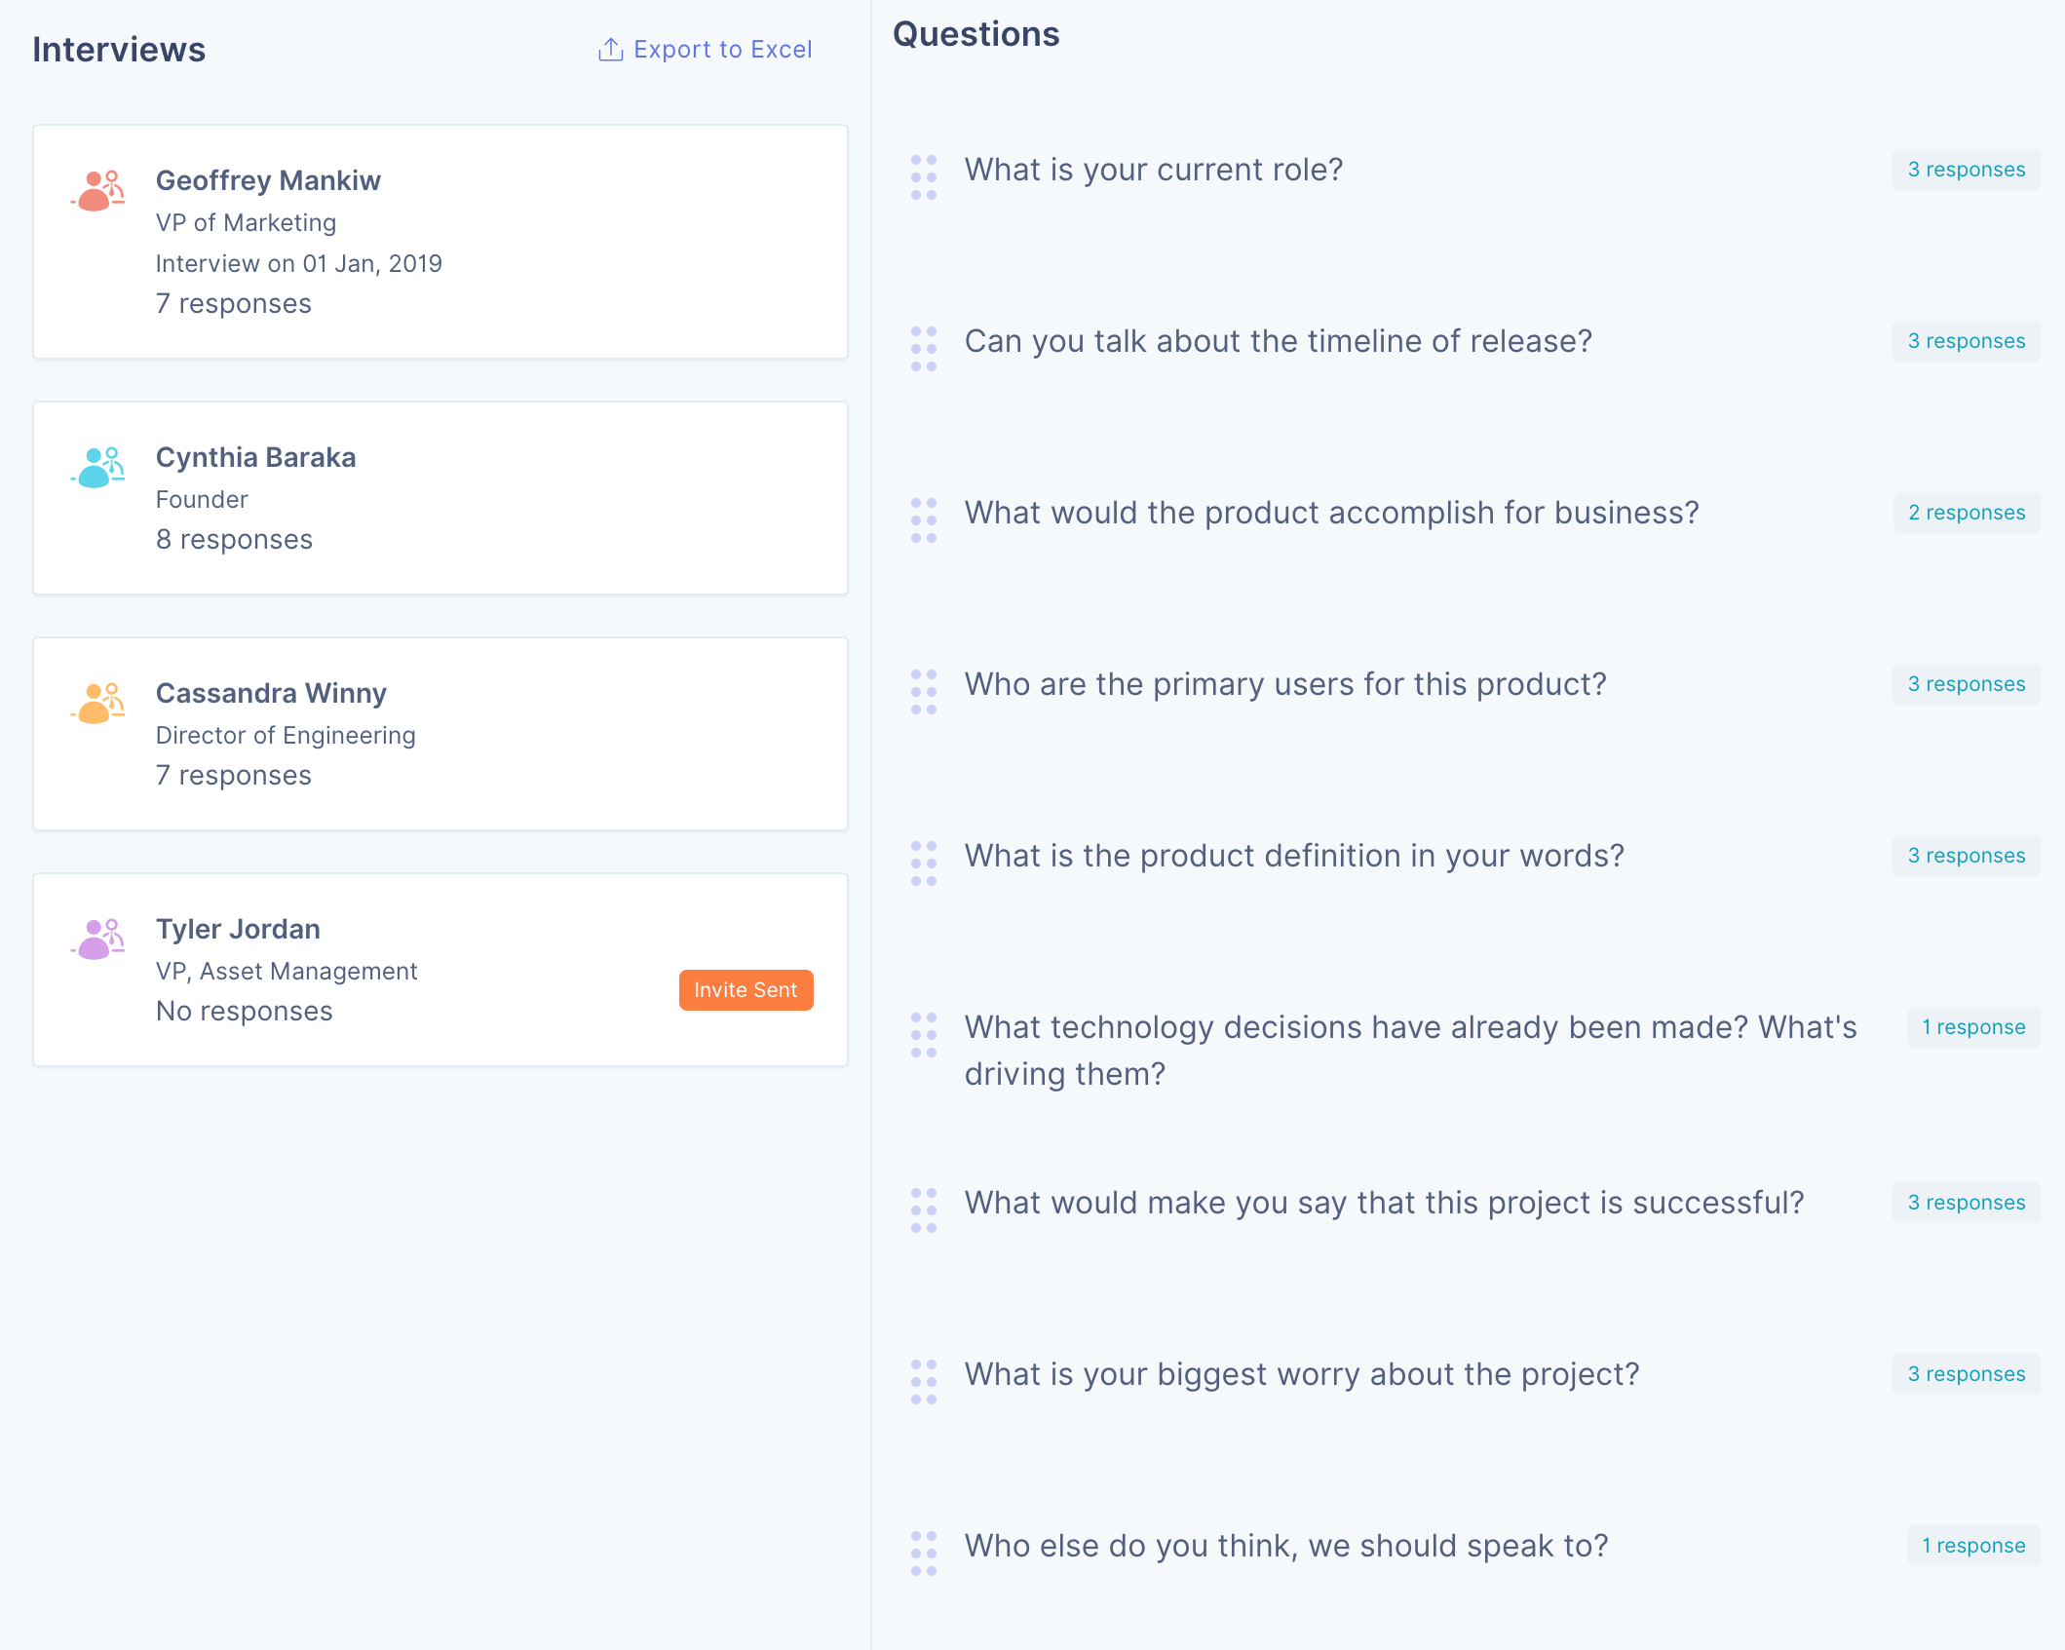This screenshot has height=1650, width=2065.
Task: Click Tyler Jordan's purple avatar icon
Action: tap(97, 940)
